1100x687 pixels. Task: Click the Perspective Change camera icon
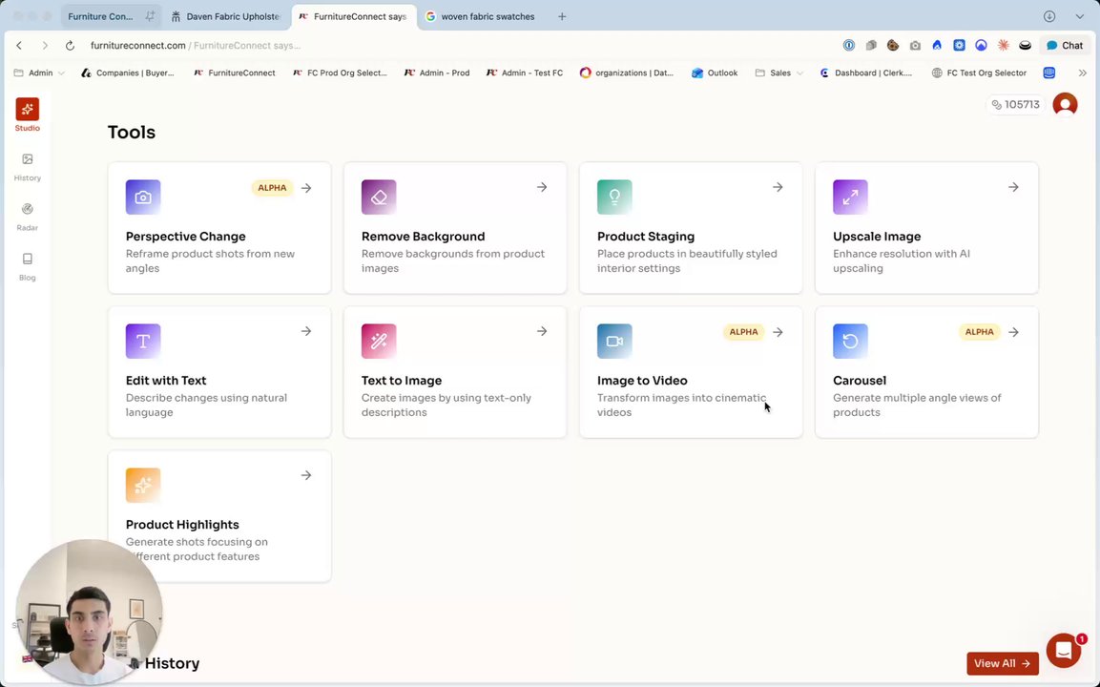point(143,198)
